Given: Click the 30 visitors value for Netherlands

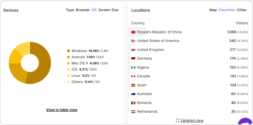Looking at the screenshot, I should [x=233, y=111].
